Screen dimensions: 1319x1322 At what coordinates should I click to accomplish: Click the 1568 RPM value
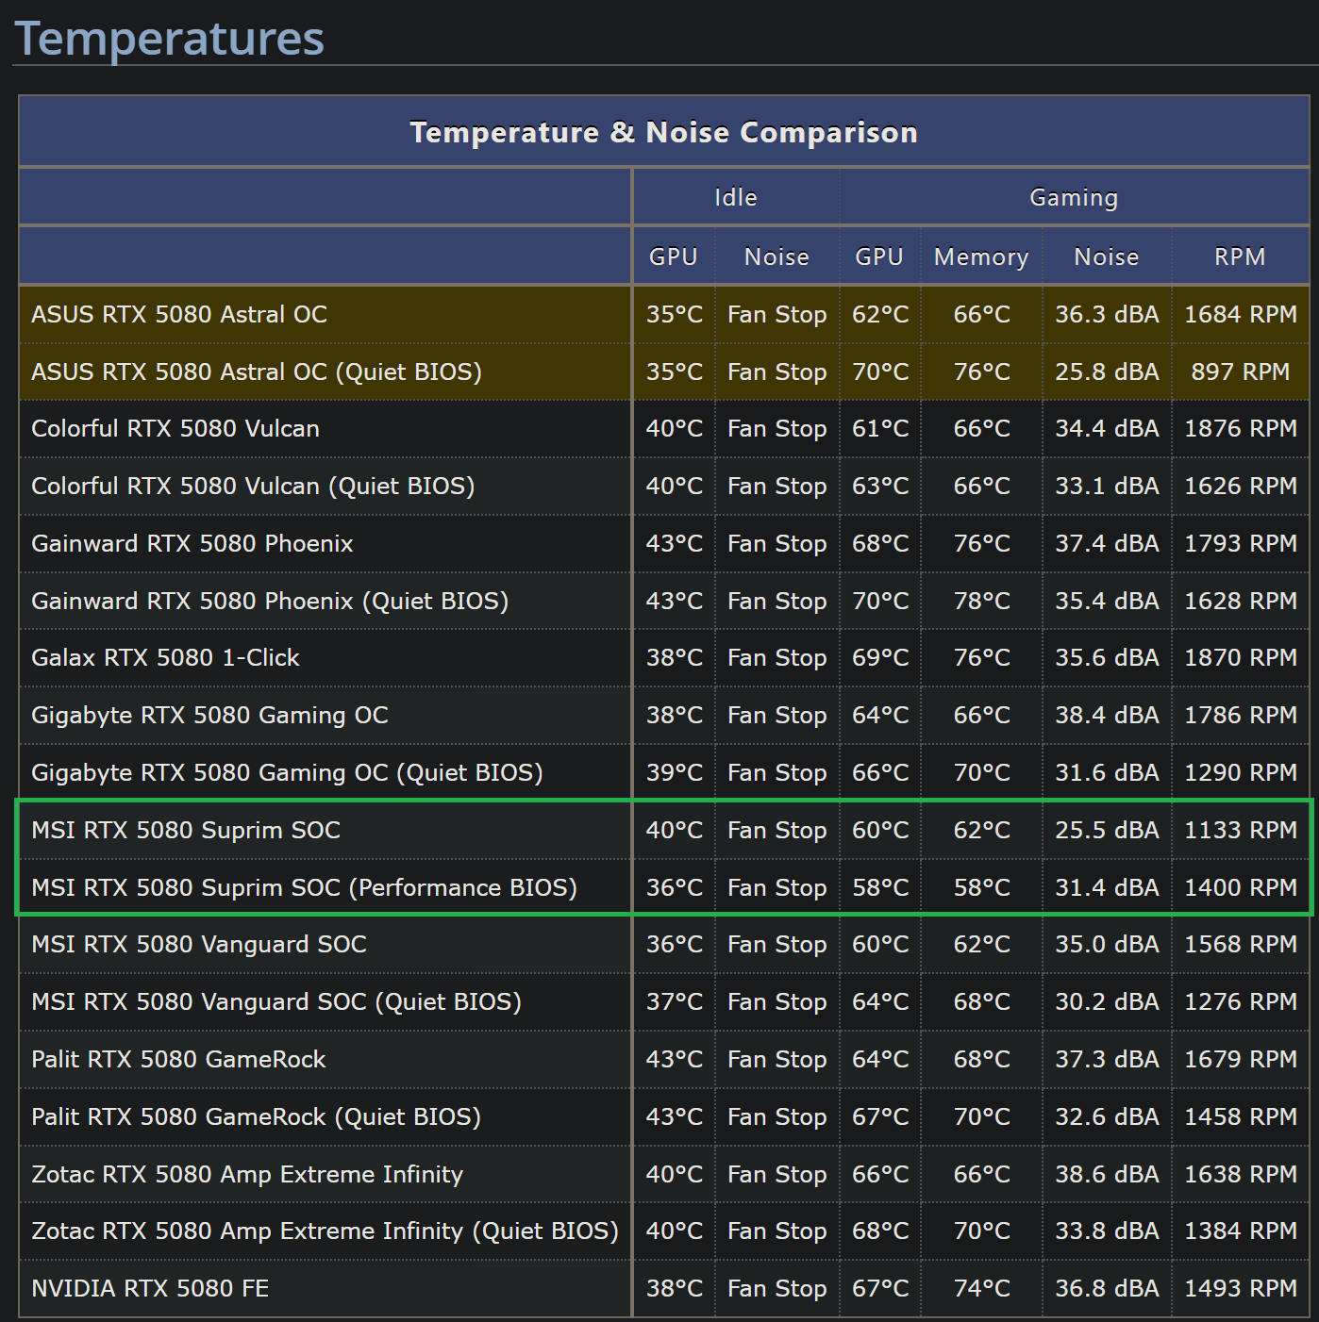1240,944
